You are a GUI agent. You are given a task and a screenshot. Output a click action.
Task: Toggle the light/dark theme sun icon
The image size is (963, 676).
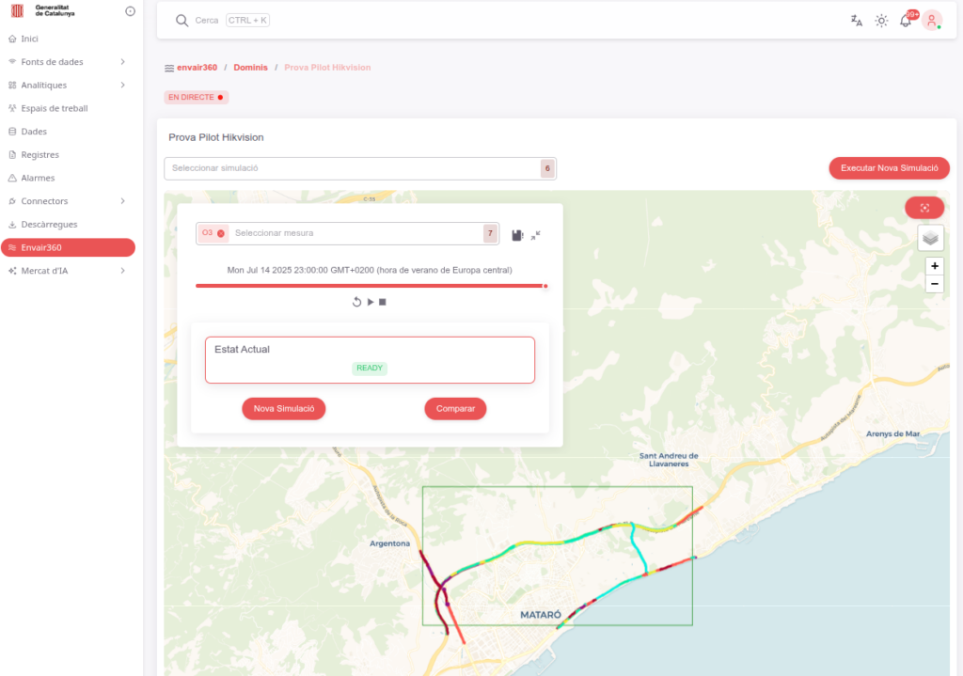[881, 21]
